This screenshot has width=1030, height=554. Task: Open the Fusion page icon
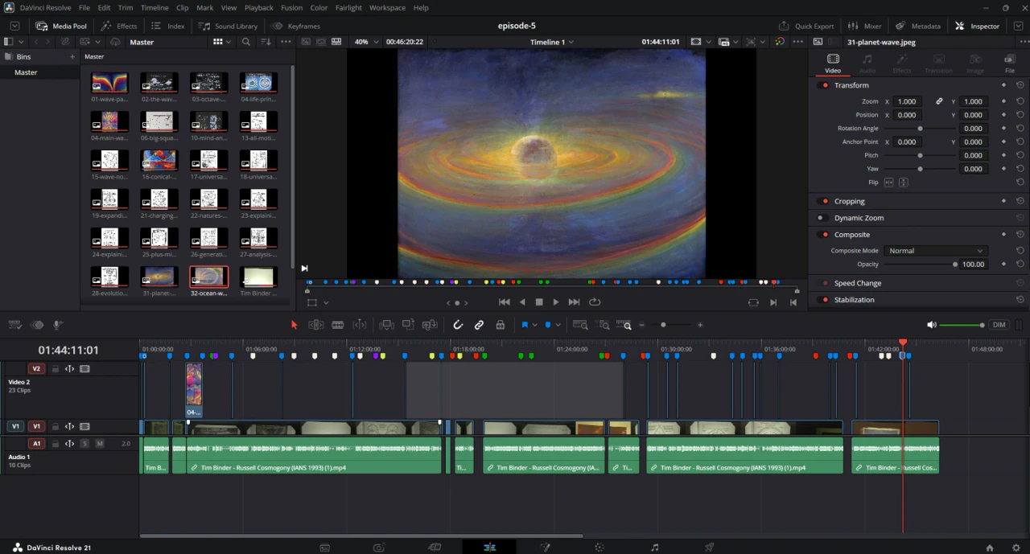(x=545, y=548)
